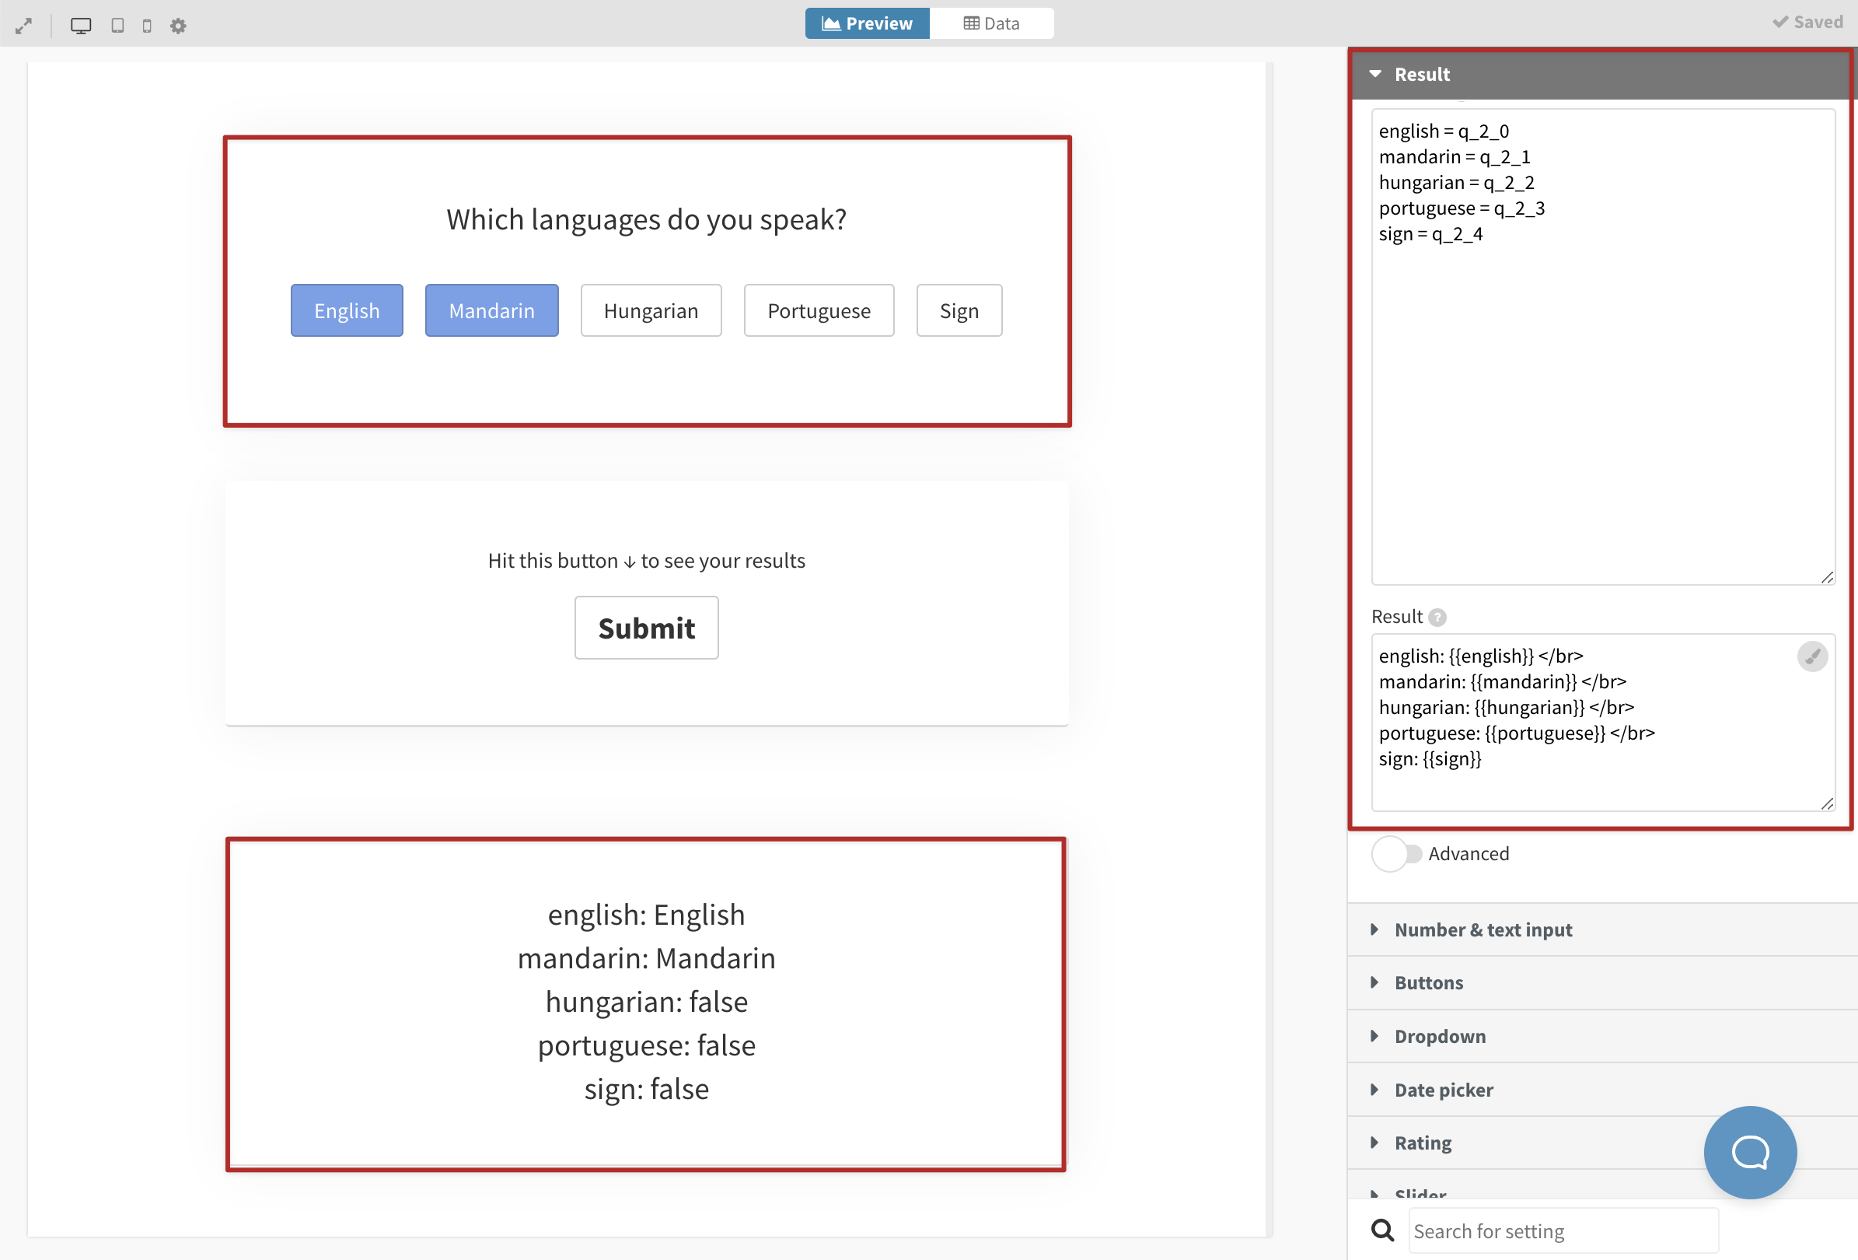Select the Portuguese language option
1858x1260 pixels.
pyautogui.click(x=818, y=310)
